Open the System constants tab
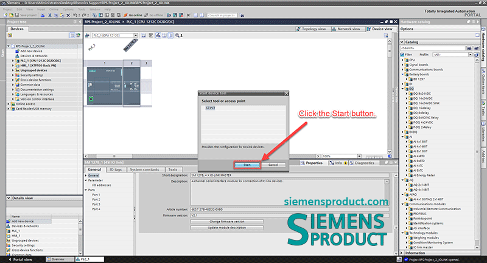The height and width of the screenshot is (263, 487). coord(144,169)
